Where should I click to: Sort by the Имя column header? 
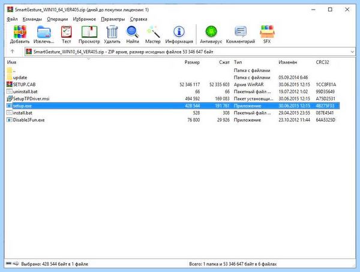pos(11,62)
